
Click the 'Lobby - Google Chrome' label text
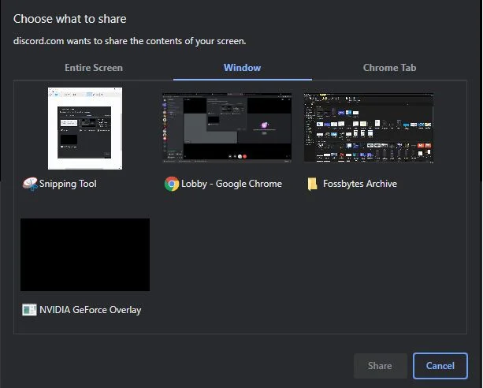(x=232, y=184)
